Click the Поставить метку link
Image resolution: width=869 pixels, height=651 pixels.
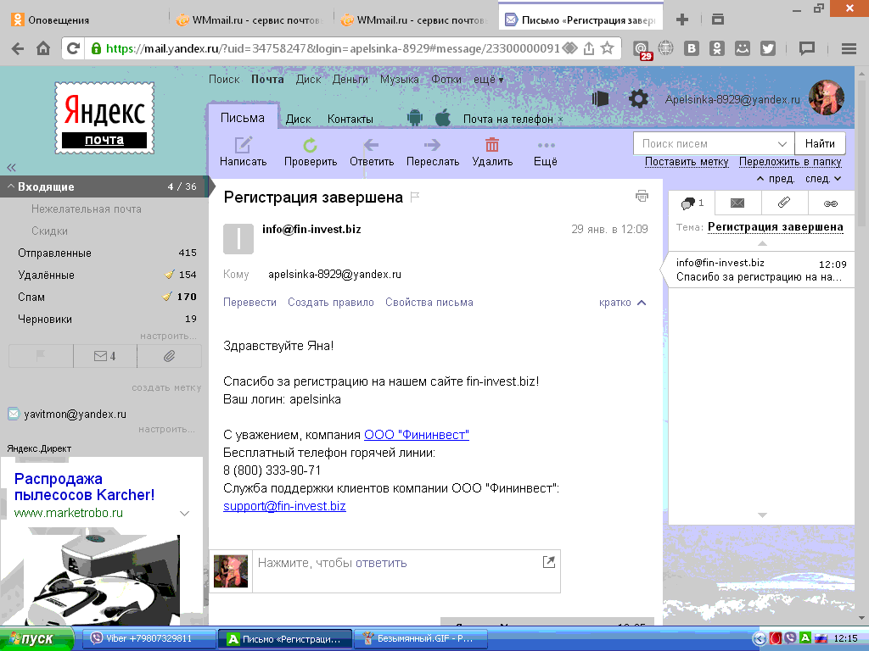pyautogui.click(x=687, y=162)
